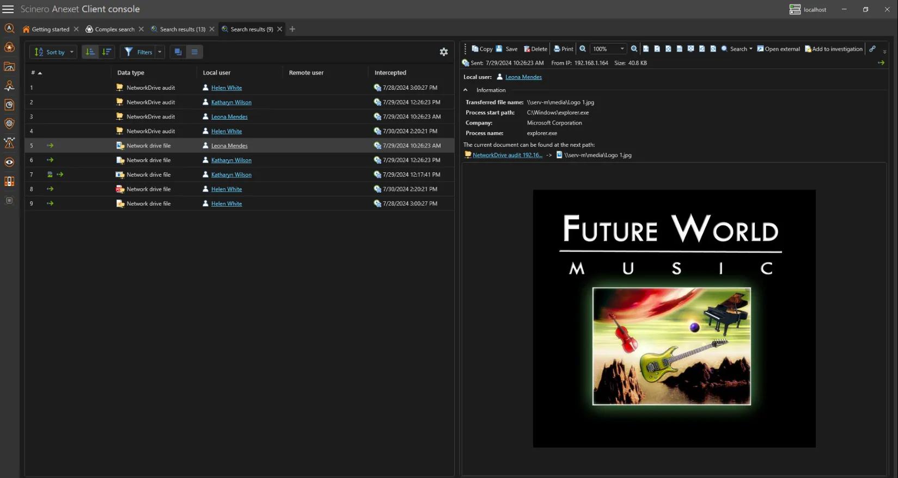
Task: Toggle ascending sort order
Action: 90,52
